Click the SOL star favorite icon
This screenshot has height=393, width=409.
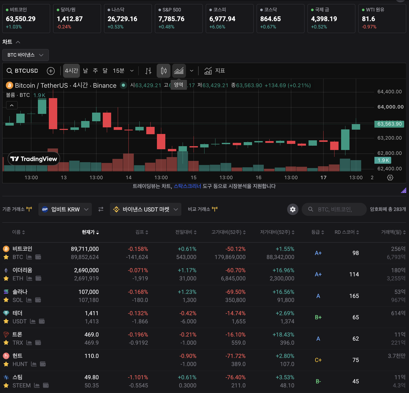click(6, 300)
